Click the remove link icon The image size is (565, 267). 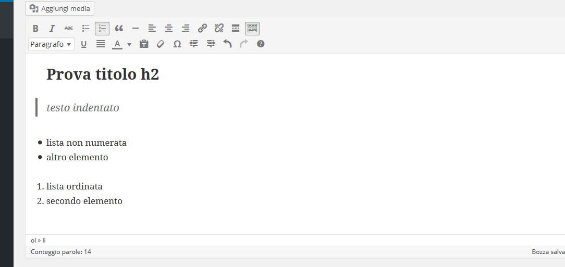pos(219,29)
